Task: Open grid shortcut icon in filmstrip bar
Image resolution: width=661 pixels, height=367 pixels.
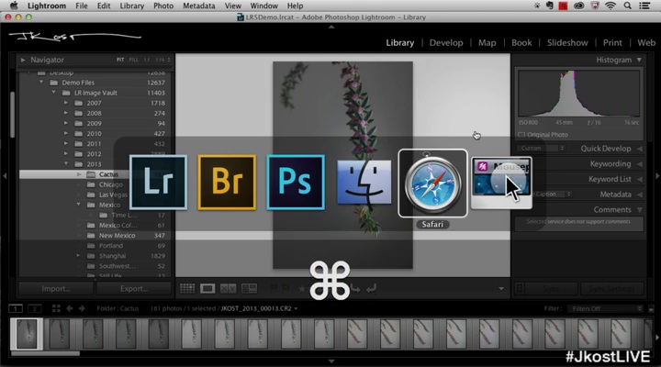Action: [x=56, y=308]
